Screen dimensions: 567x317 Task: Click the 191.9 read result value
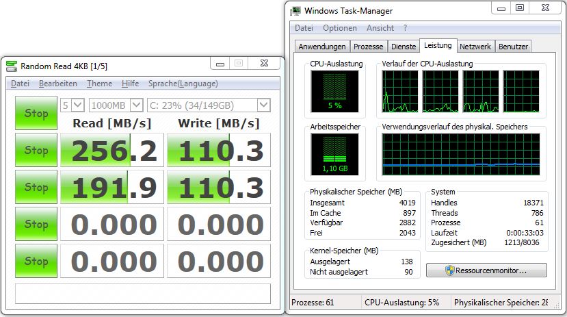112,187
